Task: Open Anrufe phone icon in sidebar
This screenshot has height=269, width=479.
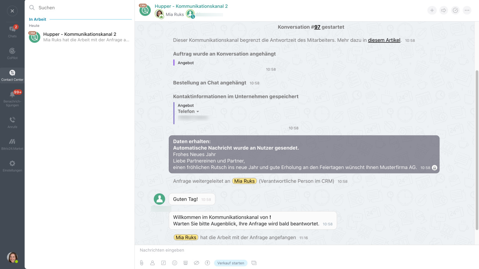Action: tap(12, 122)
